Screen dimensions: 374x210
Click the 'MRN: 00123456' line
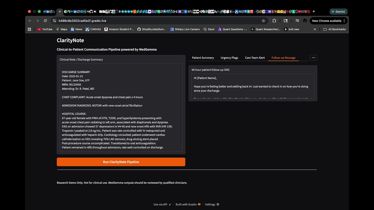tap(72, 85)
